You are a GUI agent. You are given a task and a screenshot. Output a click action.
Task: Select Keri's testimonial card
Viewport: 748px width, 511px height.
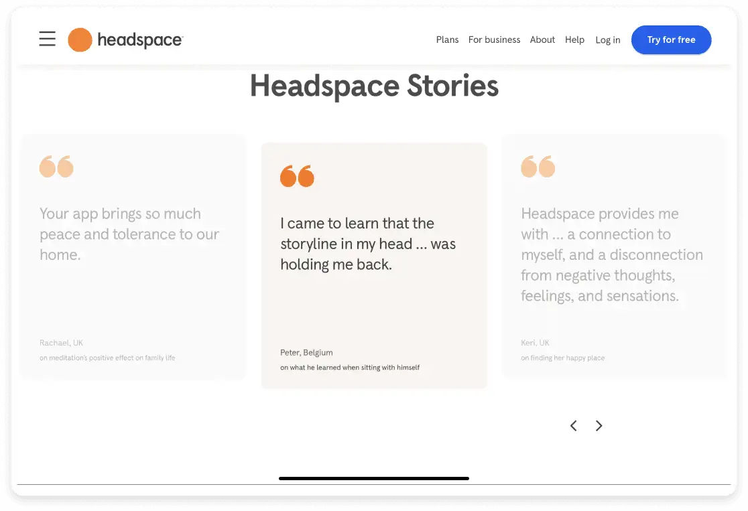point(614,258)
